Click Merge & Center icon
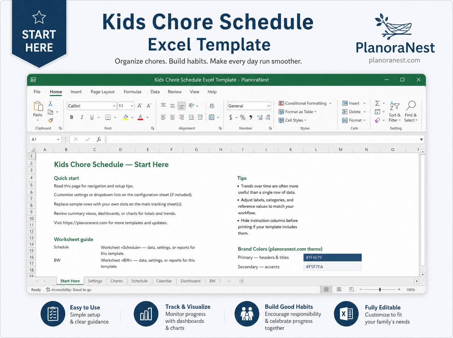Image resolution: width=453 pixels, height=338 pixels. tap(212, 117)
